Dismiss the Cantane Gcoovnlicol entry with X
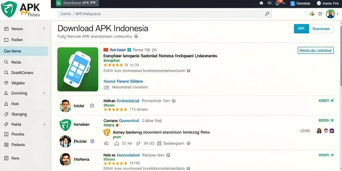 (x=332, y=120)
